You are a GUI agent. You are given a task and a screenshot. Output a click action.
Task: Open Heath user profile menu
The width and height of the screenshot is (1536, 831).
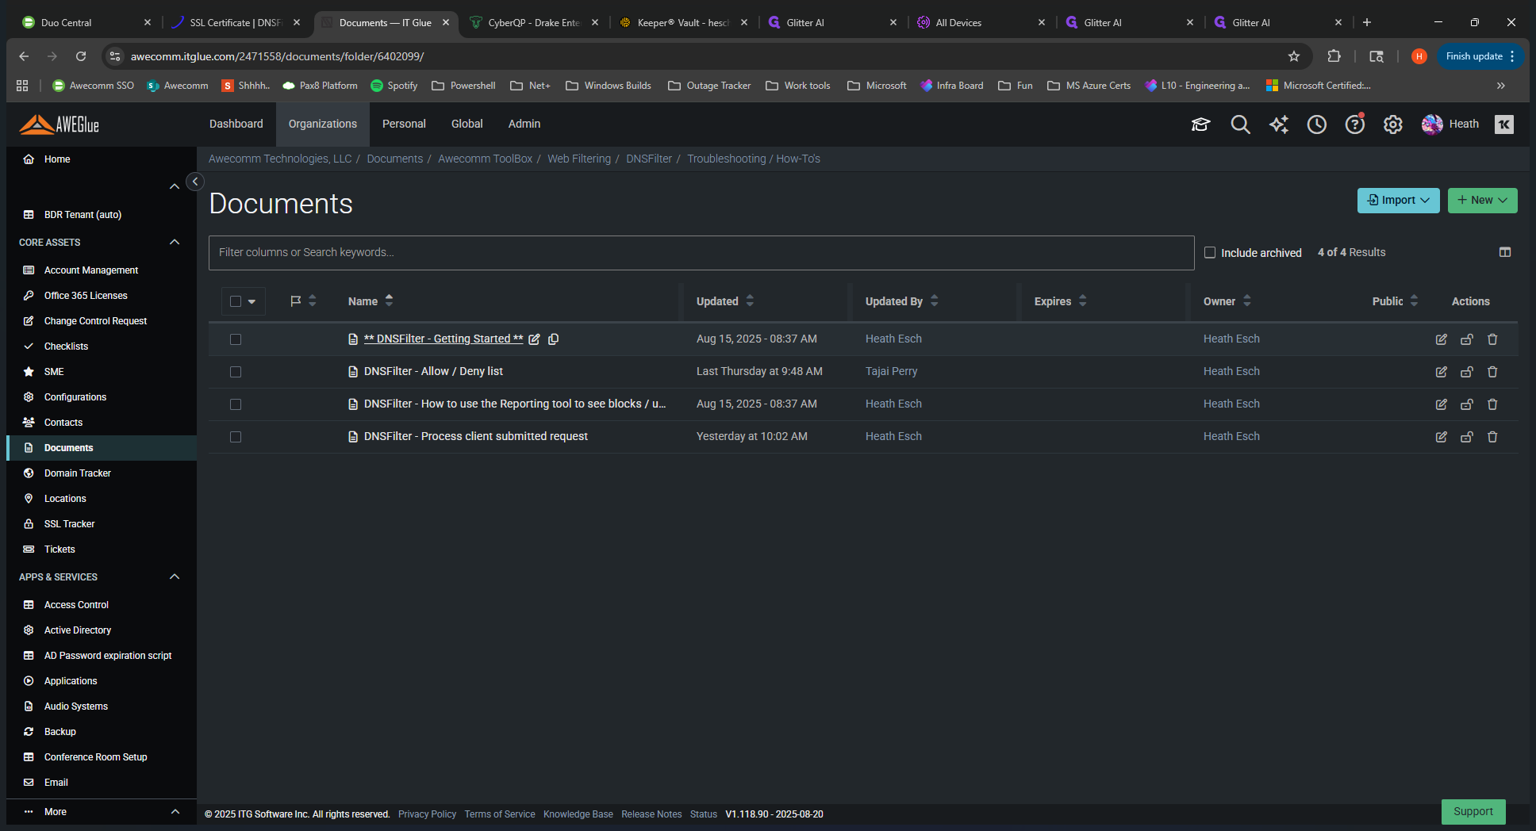click(1450, 124)
